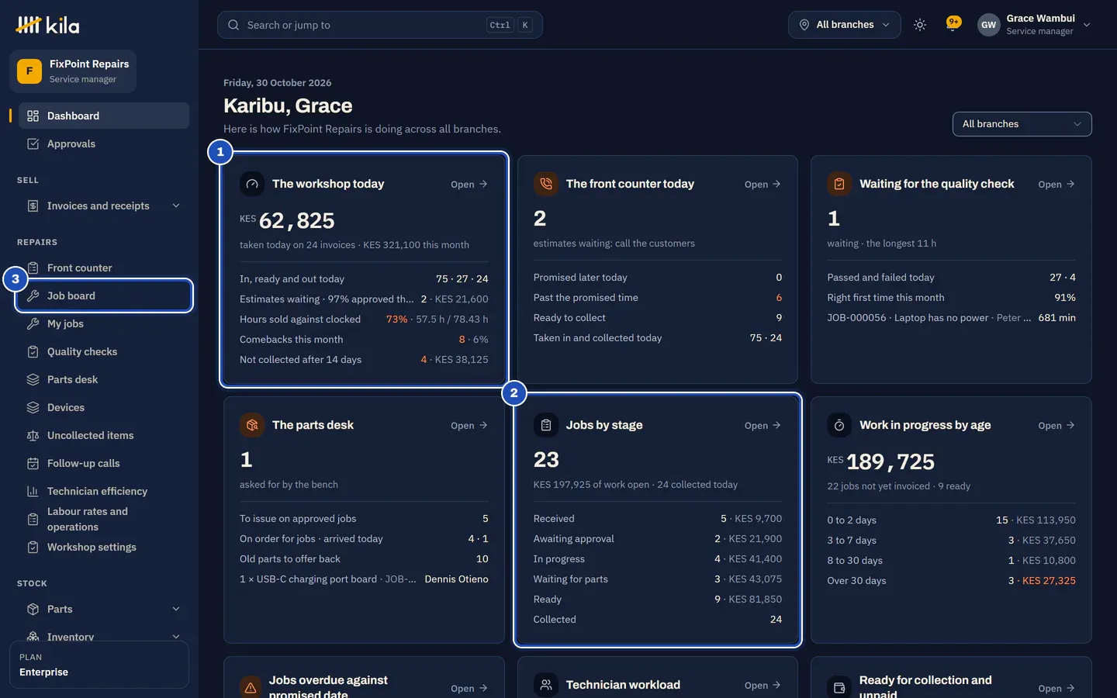Click the Search or jump to field
This screenshot has height=698, width=1117.
(380, 25)
